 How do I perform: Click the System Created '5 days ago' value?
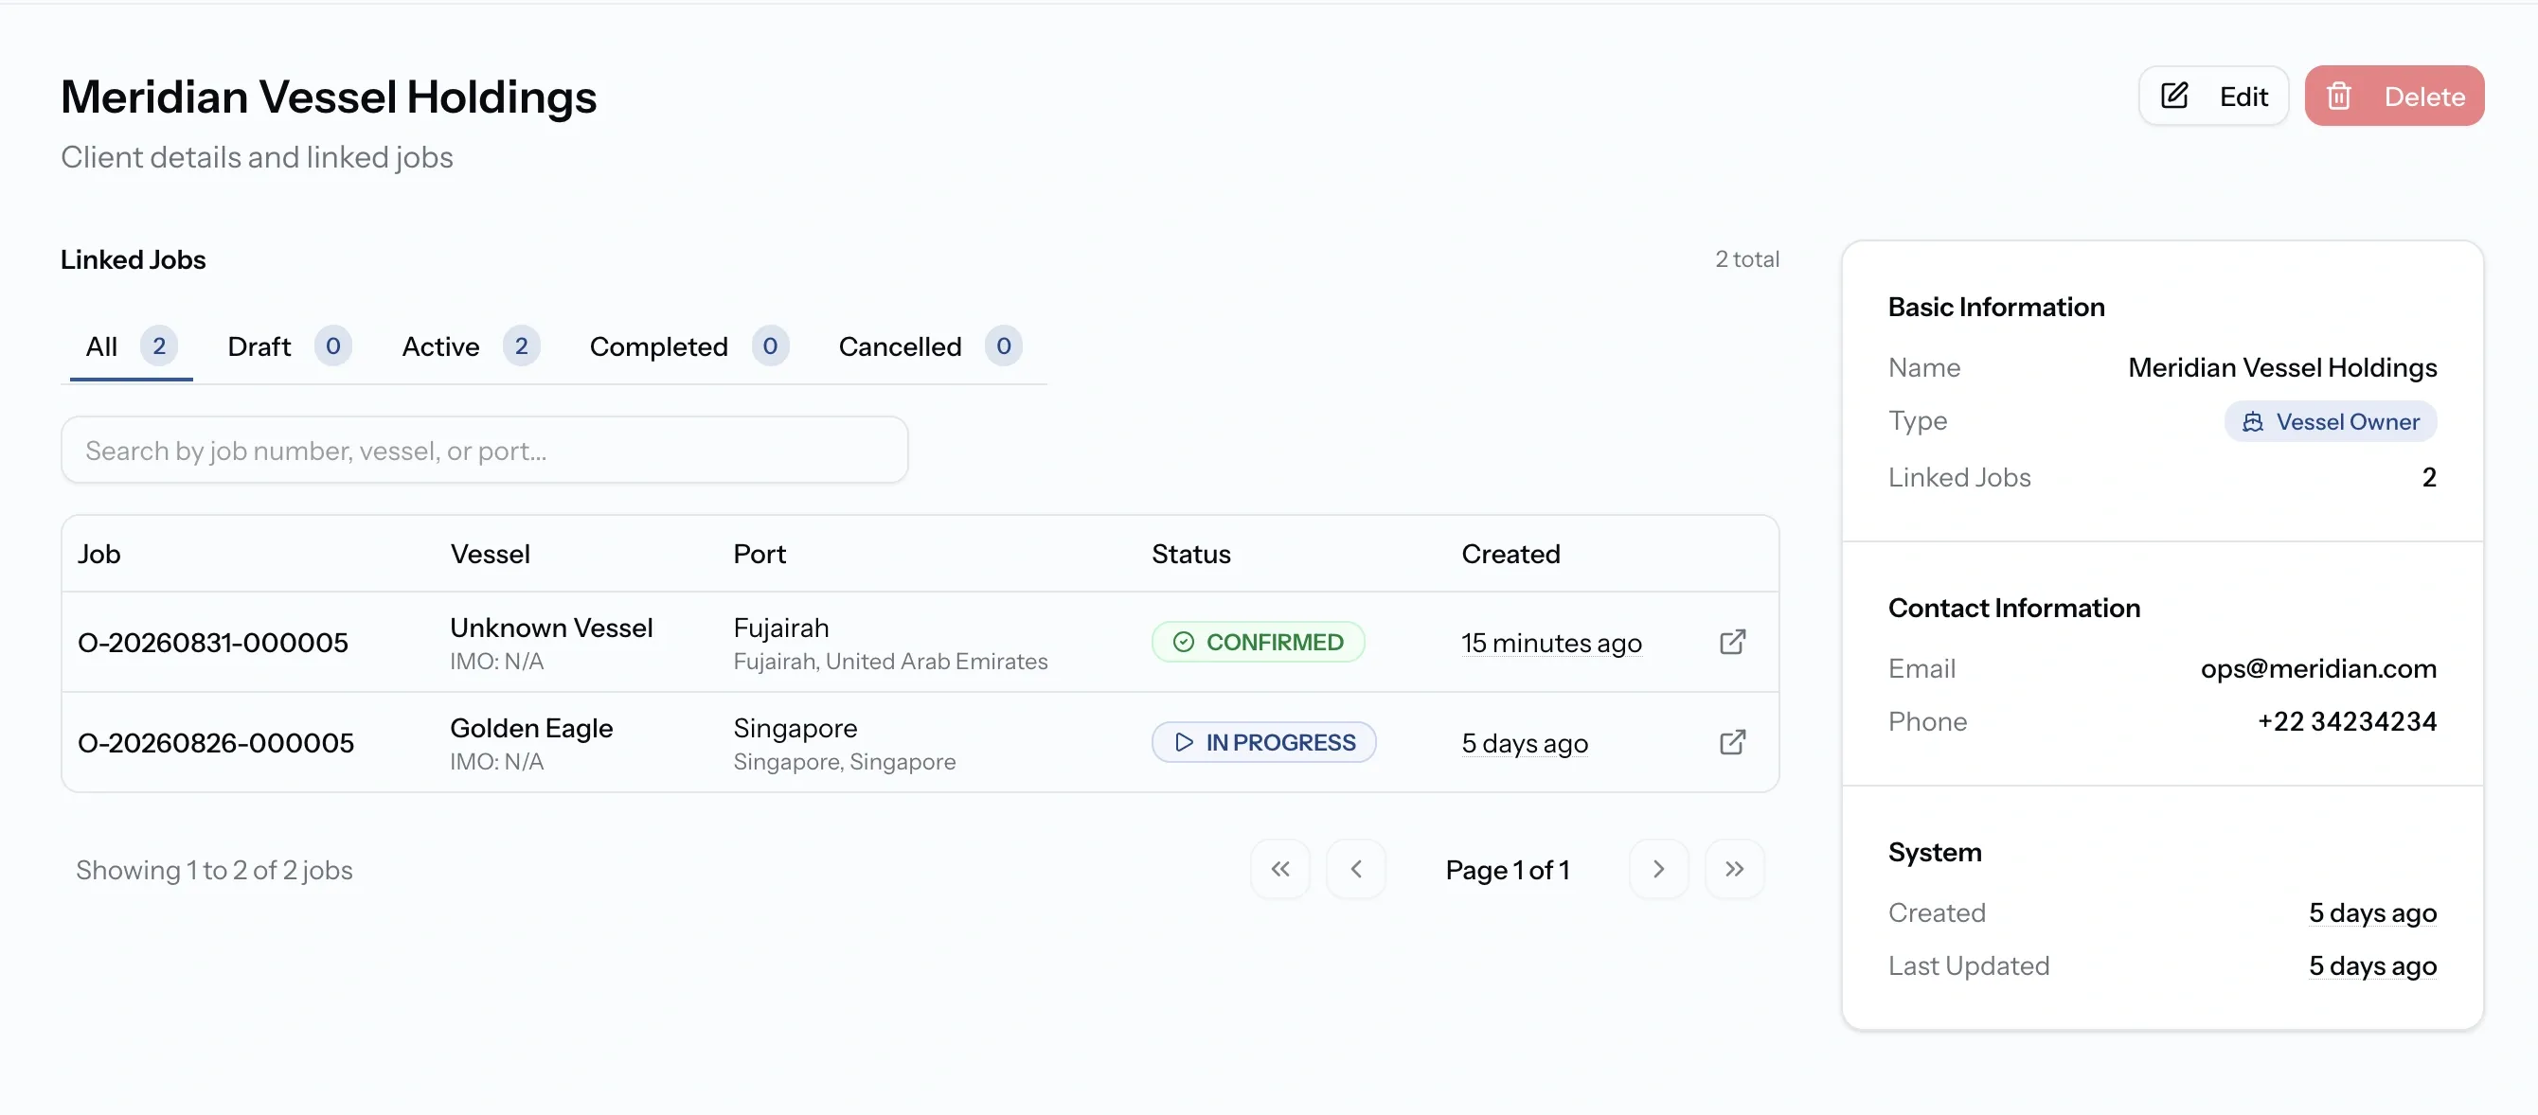point(2372,913)
